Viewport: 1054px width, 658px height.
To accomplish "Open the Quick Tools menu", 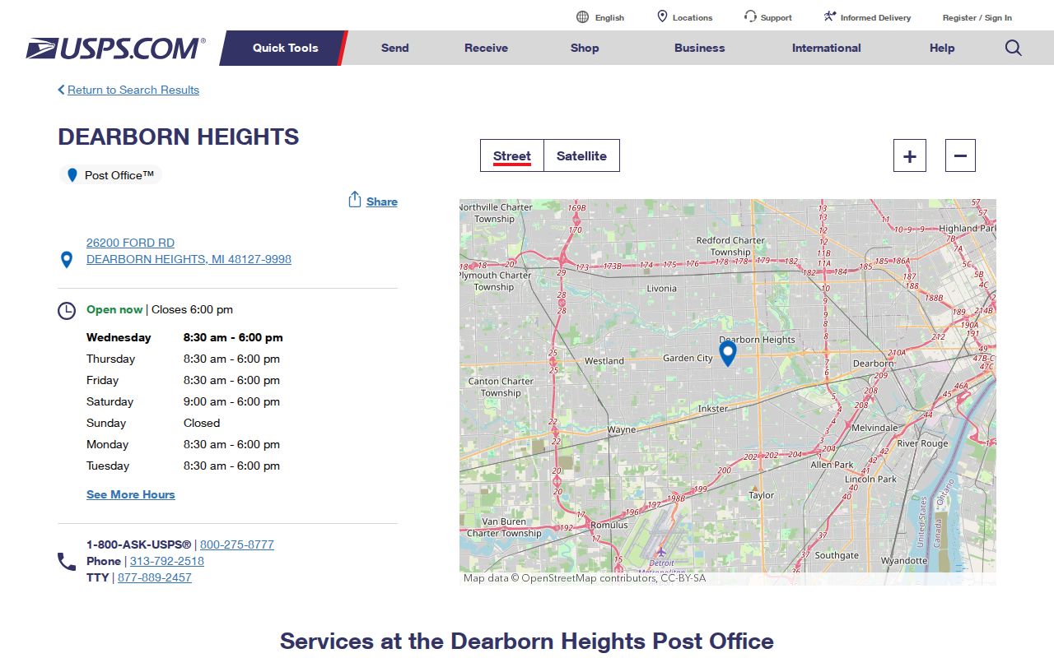I will pyautogui.click(x=285, y=48).
